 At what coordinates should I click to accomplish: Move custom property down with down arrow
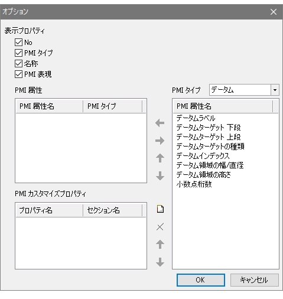pos(160,262)
